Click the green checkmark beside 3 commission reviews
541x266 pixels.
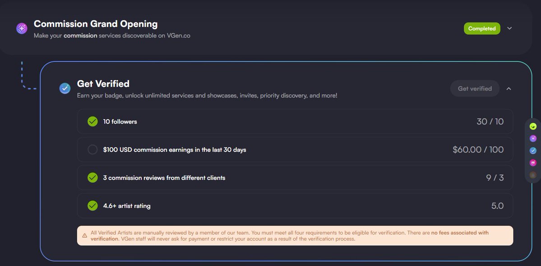click(92, 178)
